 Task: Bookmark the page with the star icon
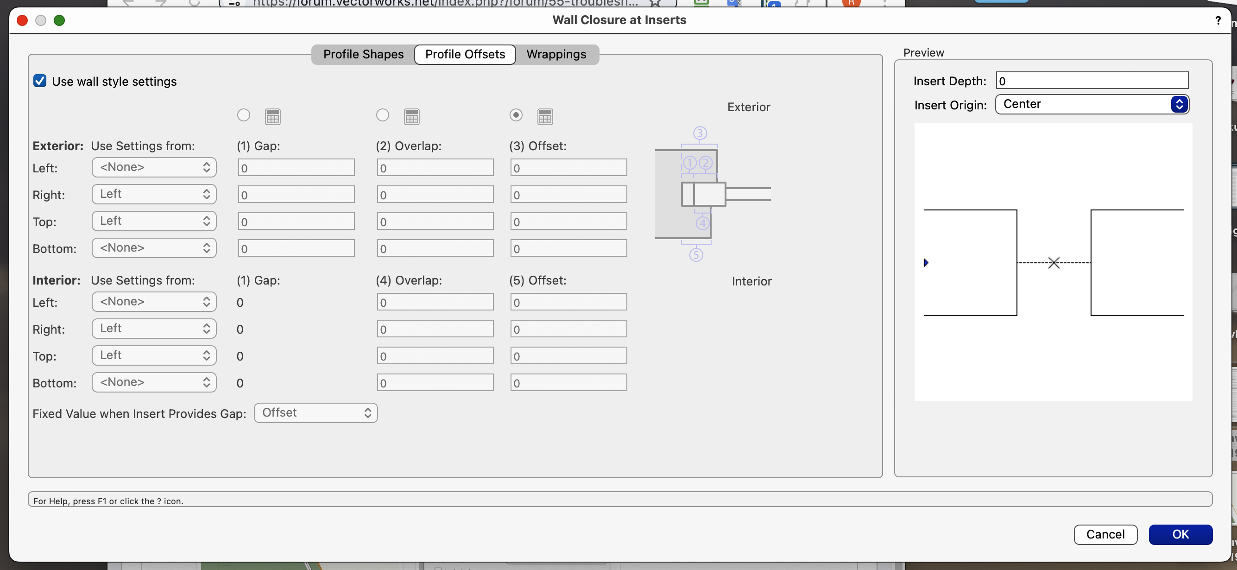(655, 2)
